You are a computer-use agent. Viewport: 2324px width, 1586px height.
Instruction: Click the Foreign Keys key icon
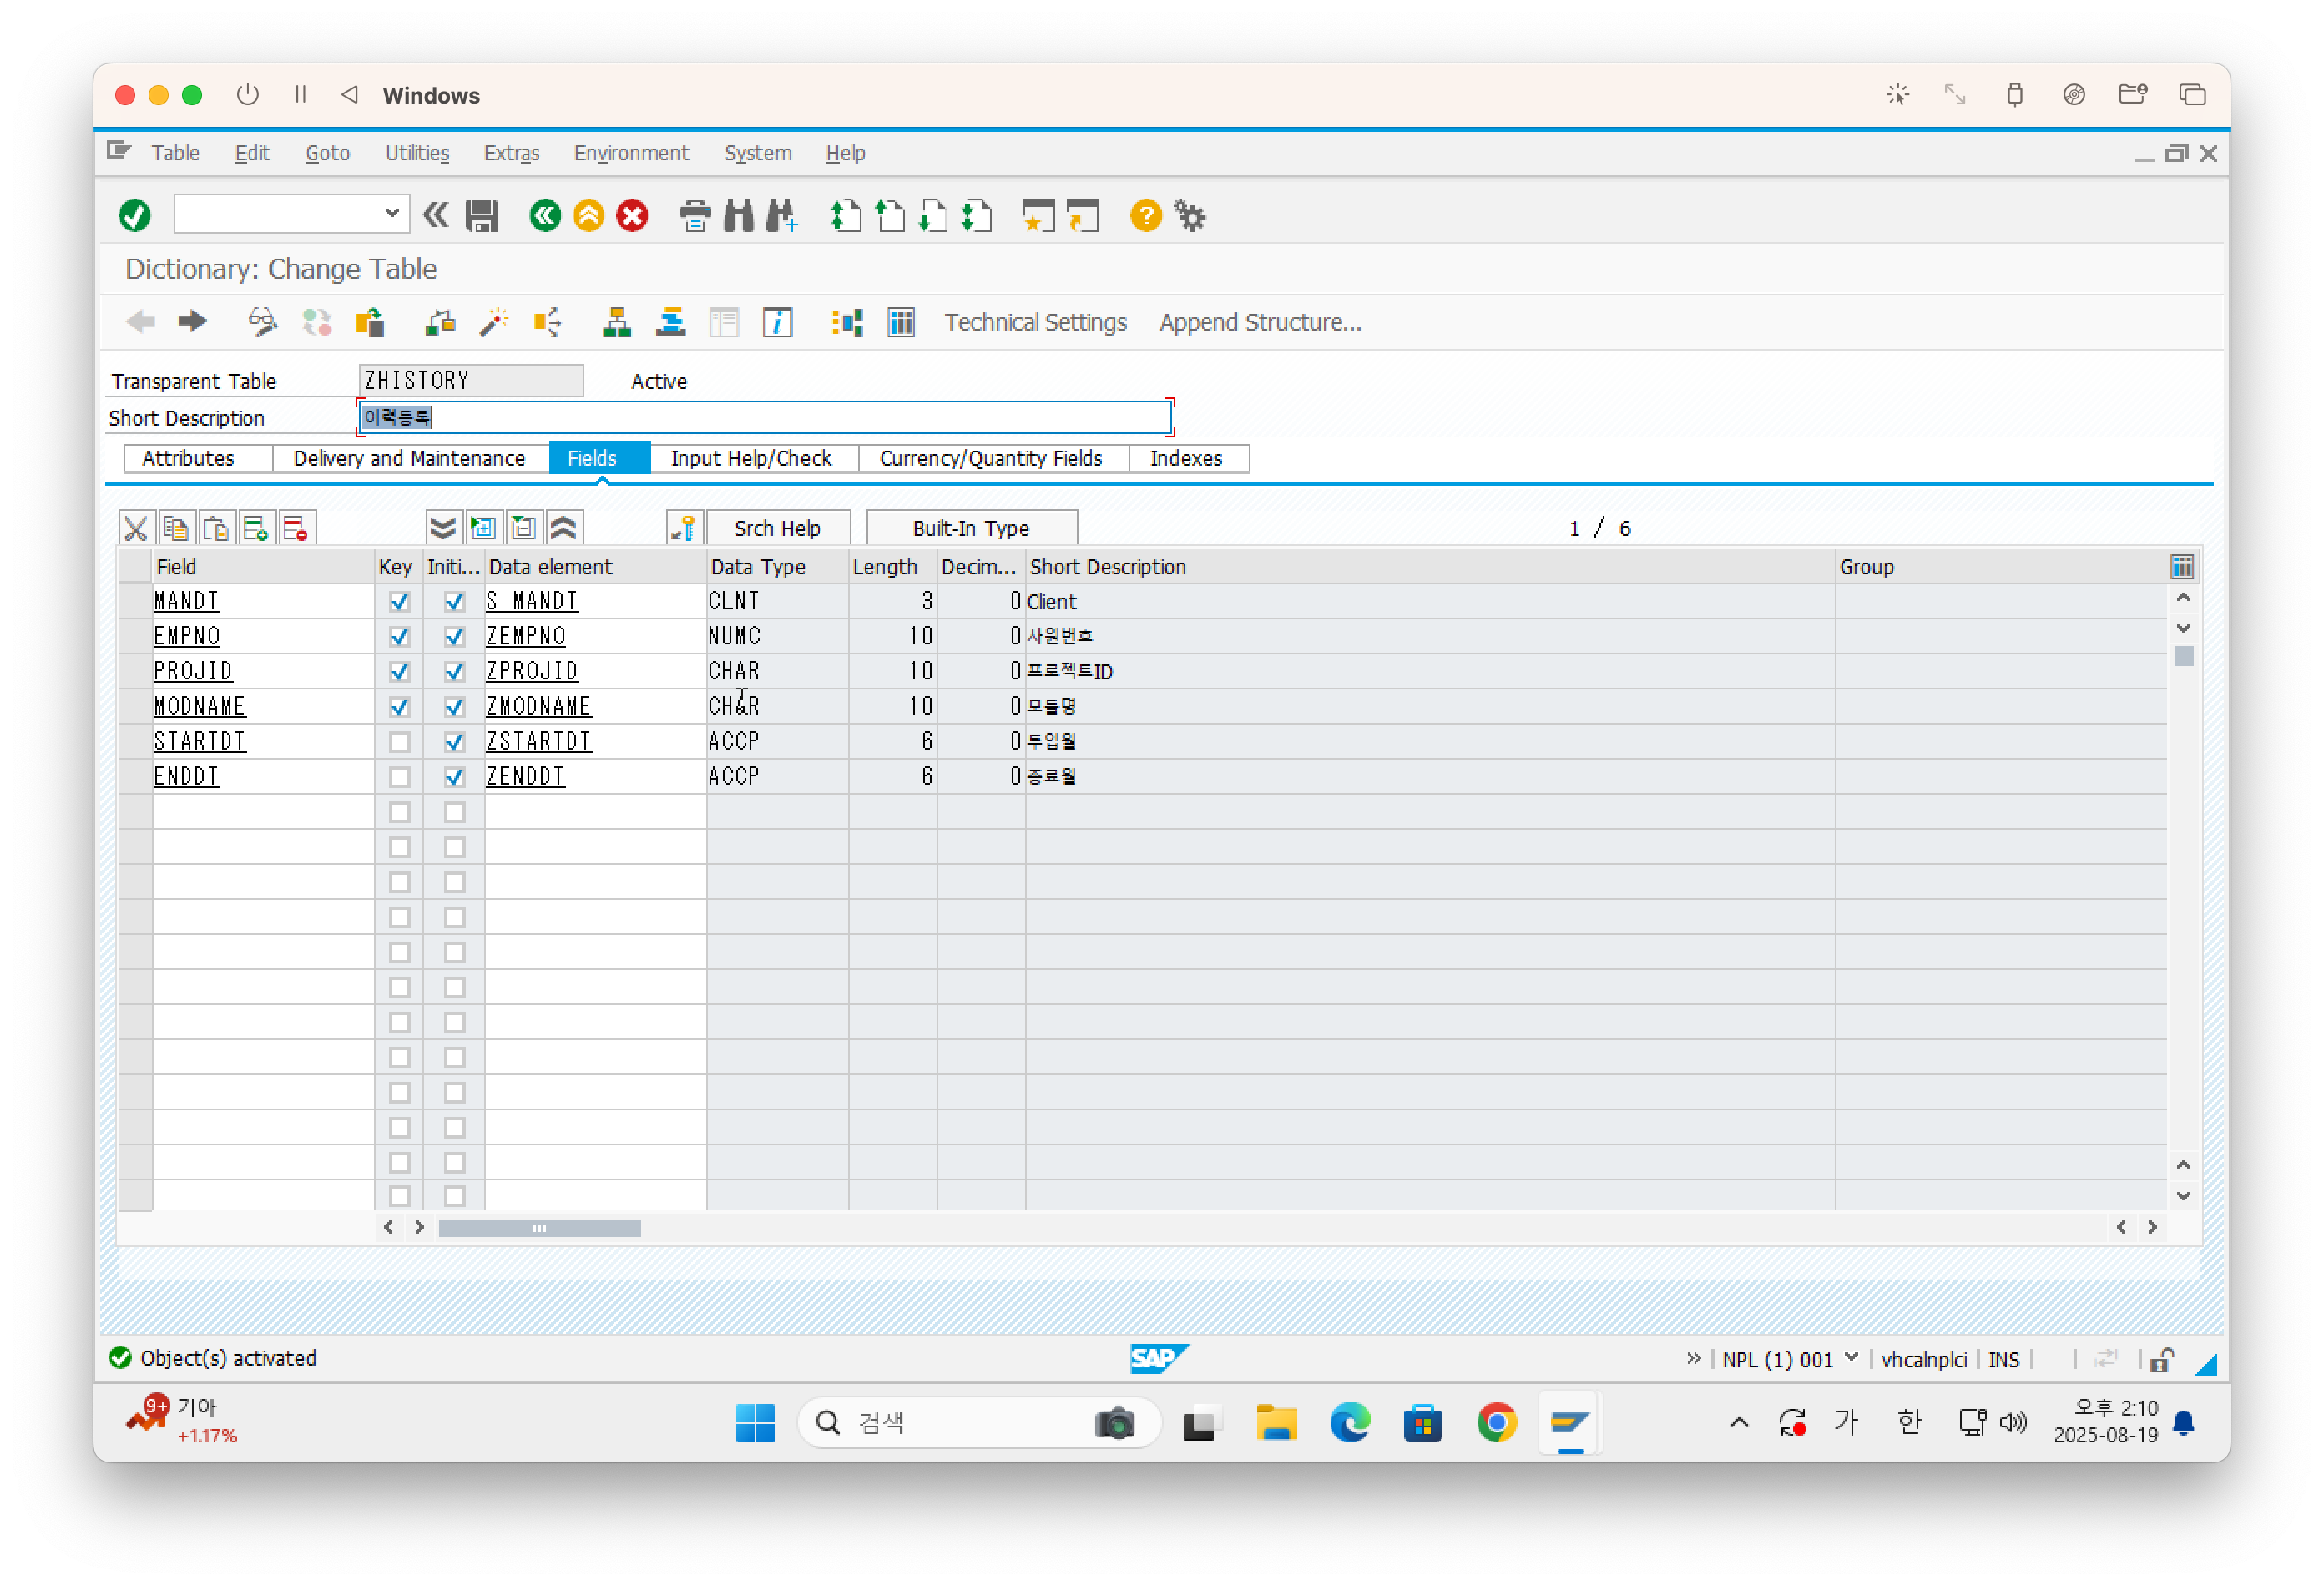pyautogui.click(x=684, y=528)
